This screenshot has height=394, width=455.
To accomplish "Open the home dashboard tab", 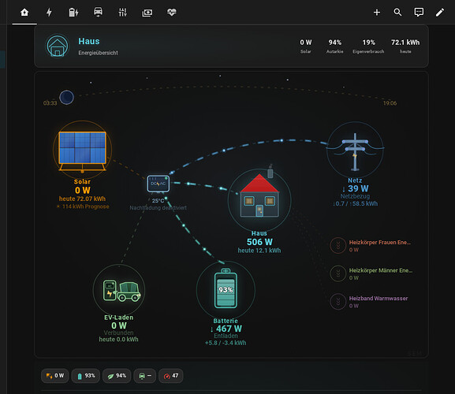I will point(24,12).
